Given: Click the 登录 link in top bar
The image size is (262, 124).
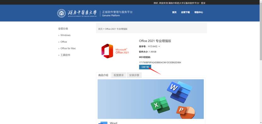Looking at the screenshot, I should pyautogui.click(x=203, y=3).
